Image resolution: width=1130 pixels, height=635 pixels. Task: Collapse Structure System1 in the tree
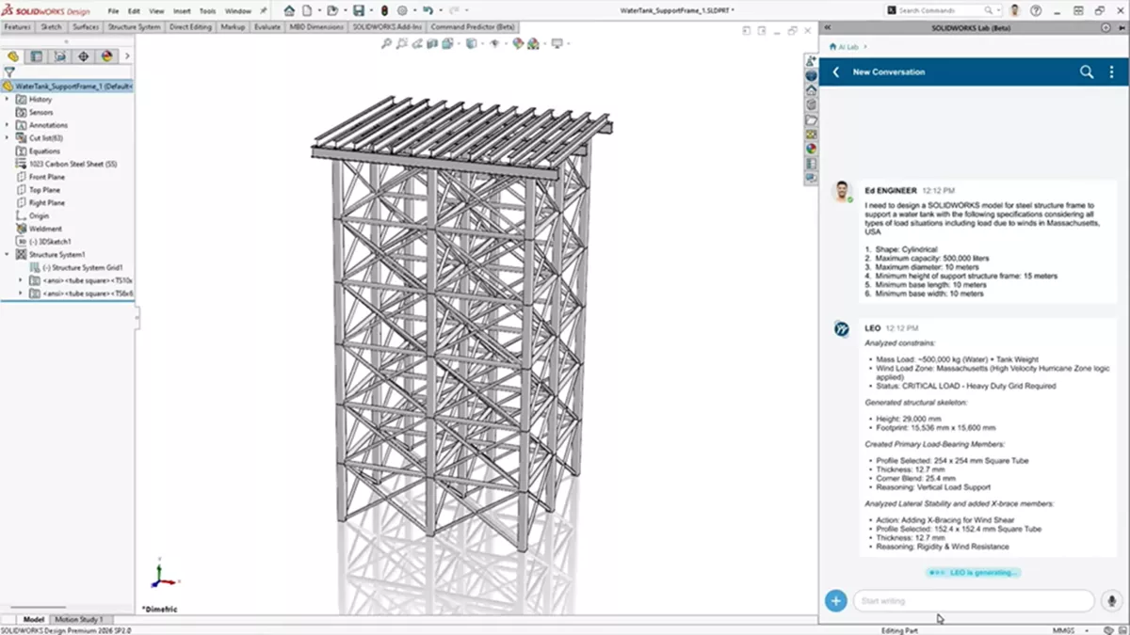click(8, 254)
